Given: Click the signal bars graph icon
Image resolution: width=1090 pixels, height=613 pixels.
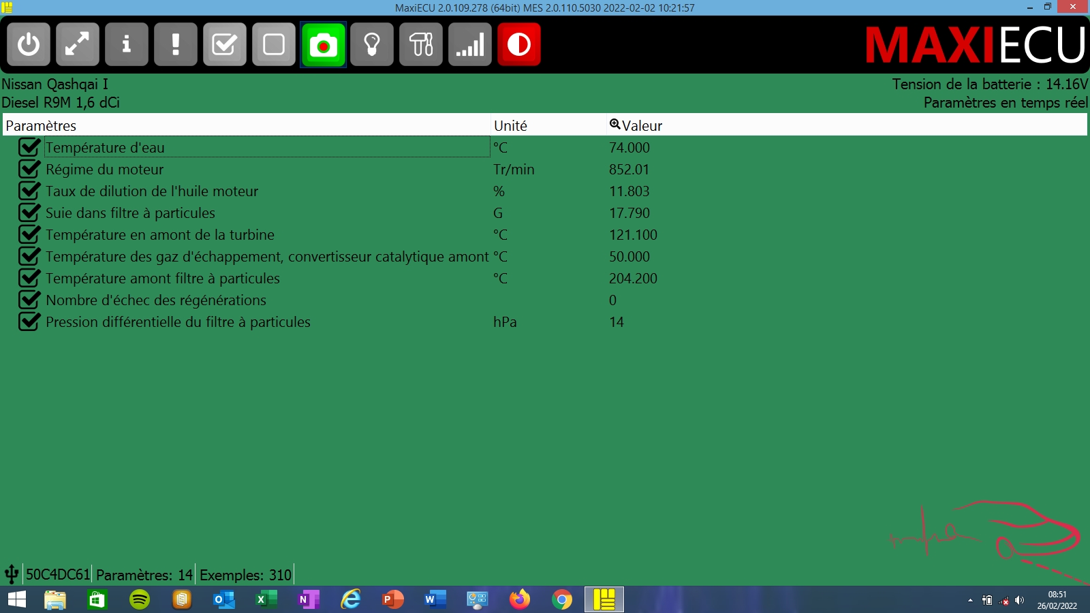Looking at the screenshot, I should point(470,44).
